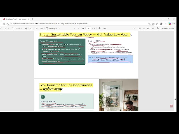The width and height of the screenshot is (179, 134).
Task: Expand Ask Copilot dropdown arrow
Action: [59, 28]
